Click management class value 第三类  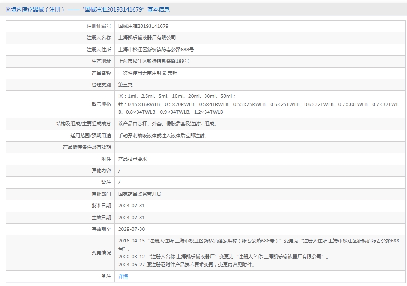coord(126,85)
